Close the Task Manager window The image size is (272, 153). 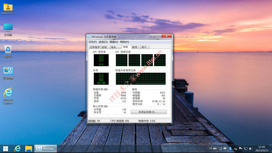click(x=166, y=36)
